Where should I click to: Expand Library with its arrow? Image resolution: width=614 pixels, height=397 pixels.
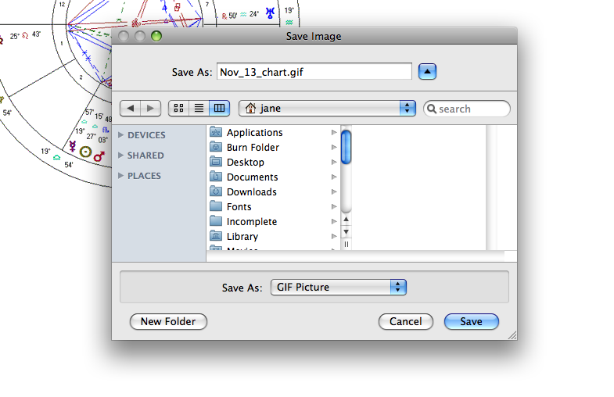(334, 237)
